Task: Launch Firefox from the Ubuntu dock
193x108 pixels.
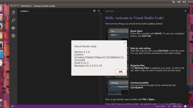Action: tap(1, 27)
